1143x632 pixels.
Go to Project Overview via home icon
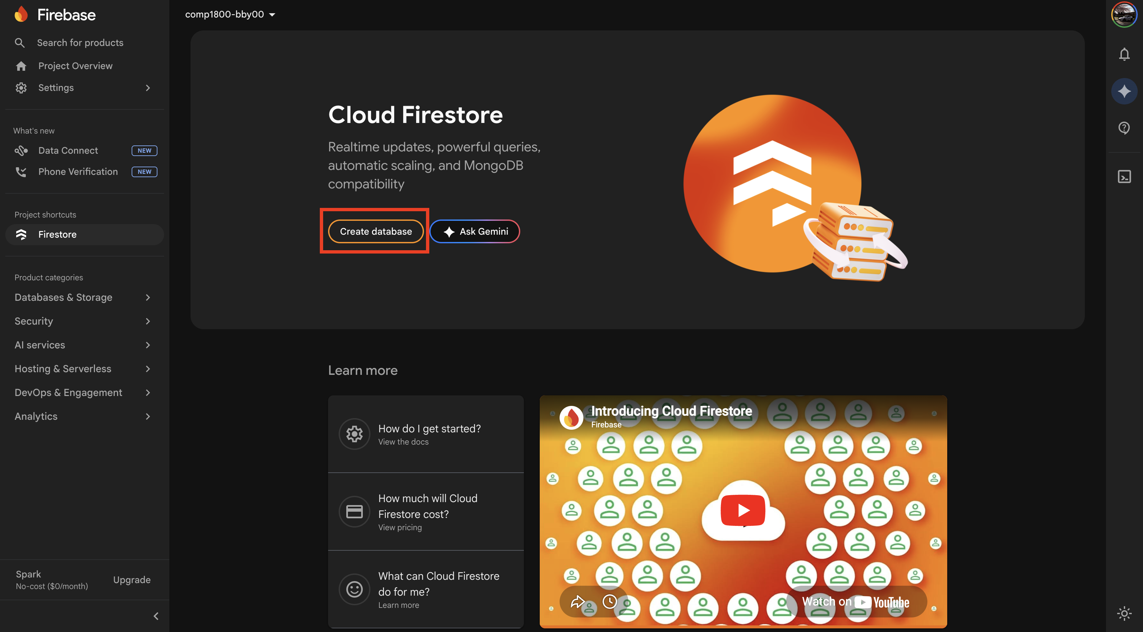pyautogui.click(x=21, y=66)
